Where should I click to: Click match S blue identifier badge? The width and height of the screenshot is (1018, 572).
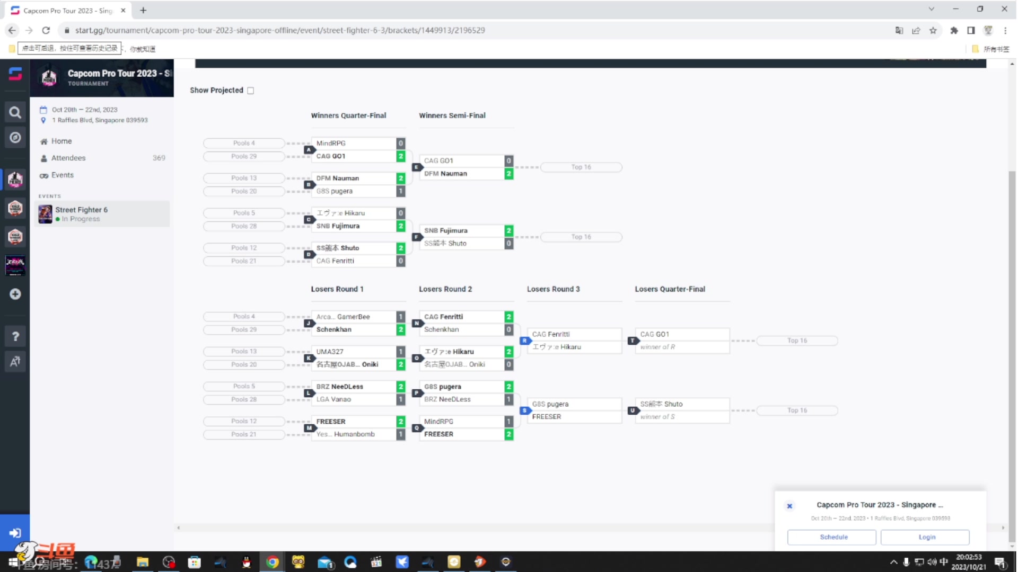point(524,411)
